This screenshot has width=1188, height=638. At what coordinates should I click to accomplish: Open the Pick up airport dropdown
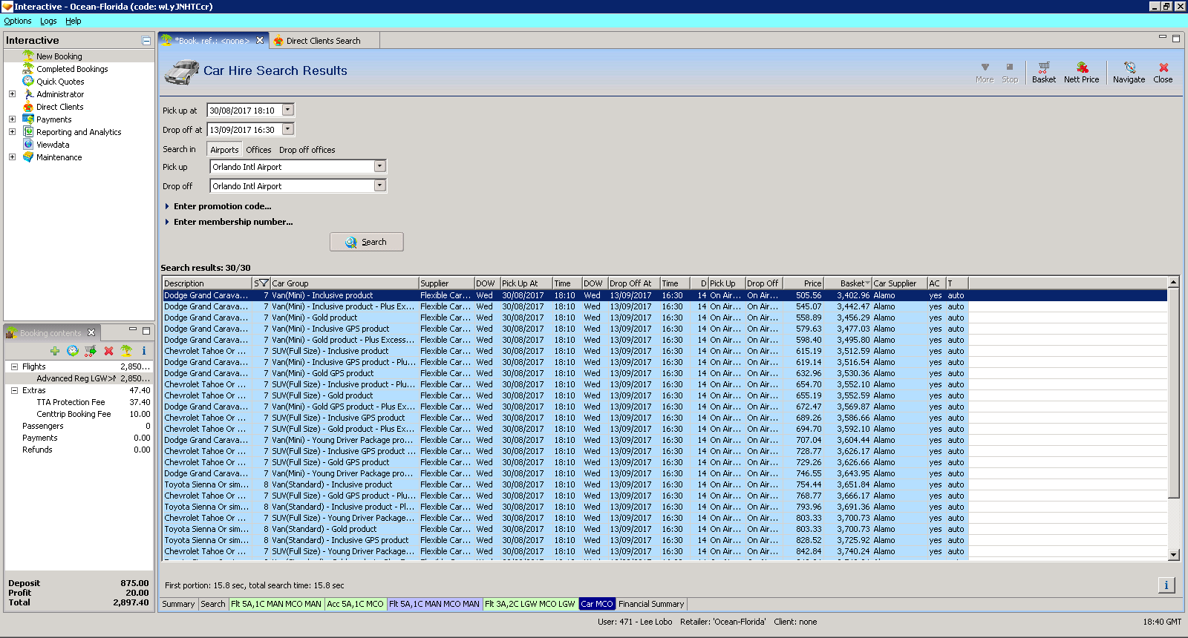[x=380, y=166]
